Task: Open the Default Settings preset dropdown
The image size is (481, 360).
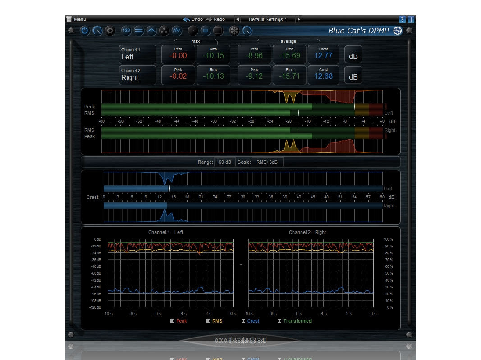Action: point(268,19)
